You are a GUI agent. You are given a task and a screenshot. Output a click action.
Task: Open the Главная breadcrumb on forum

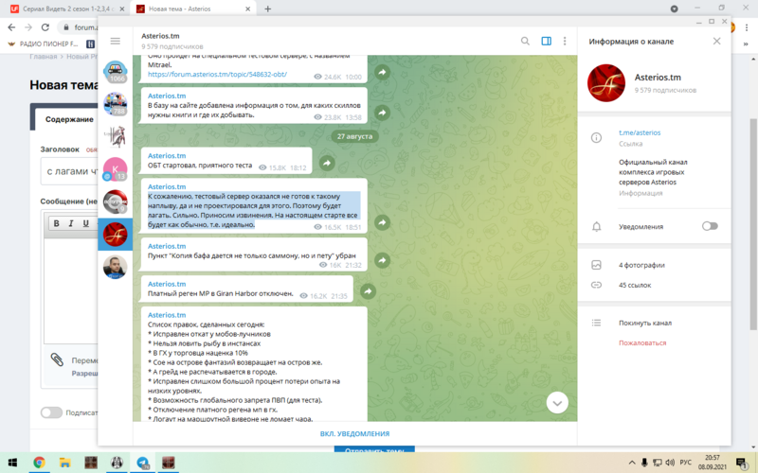click(43, 57)
